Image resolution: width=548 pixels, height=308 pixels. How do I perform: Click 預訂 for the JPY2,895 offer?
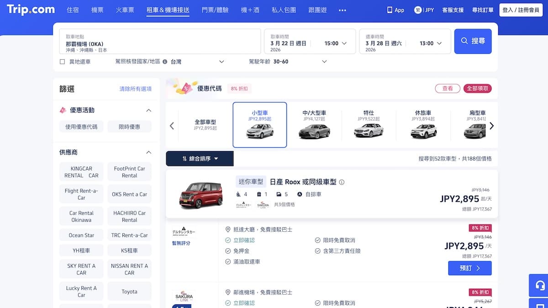[x=470, y=268]
